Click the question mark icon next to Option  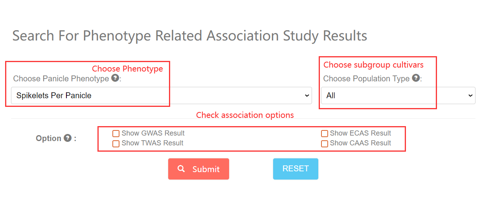(x=68, y=138)
